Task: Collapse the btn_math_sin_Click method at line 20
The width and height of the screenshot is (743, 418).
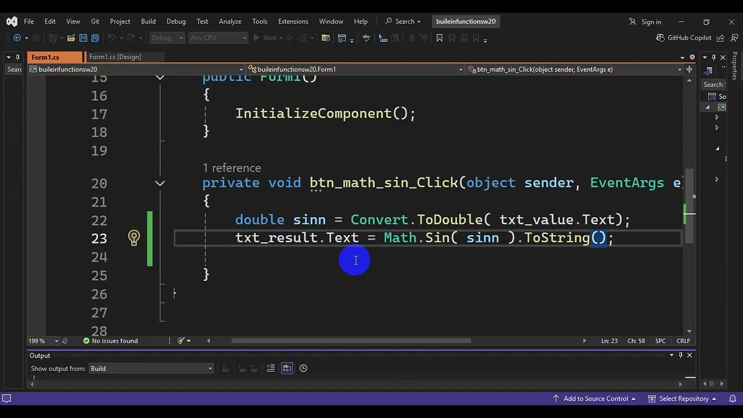Action: pos(160,183)
